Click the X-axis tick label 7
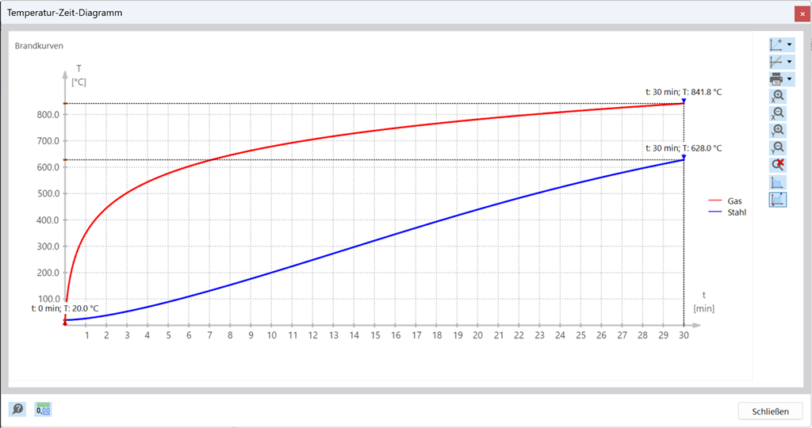Image resolution: width=812 pixels, height=428 pixels. 209,335
